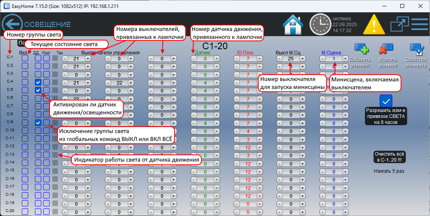Click the Добавить элемент icon

coord(361,50)
